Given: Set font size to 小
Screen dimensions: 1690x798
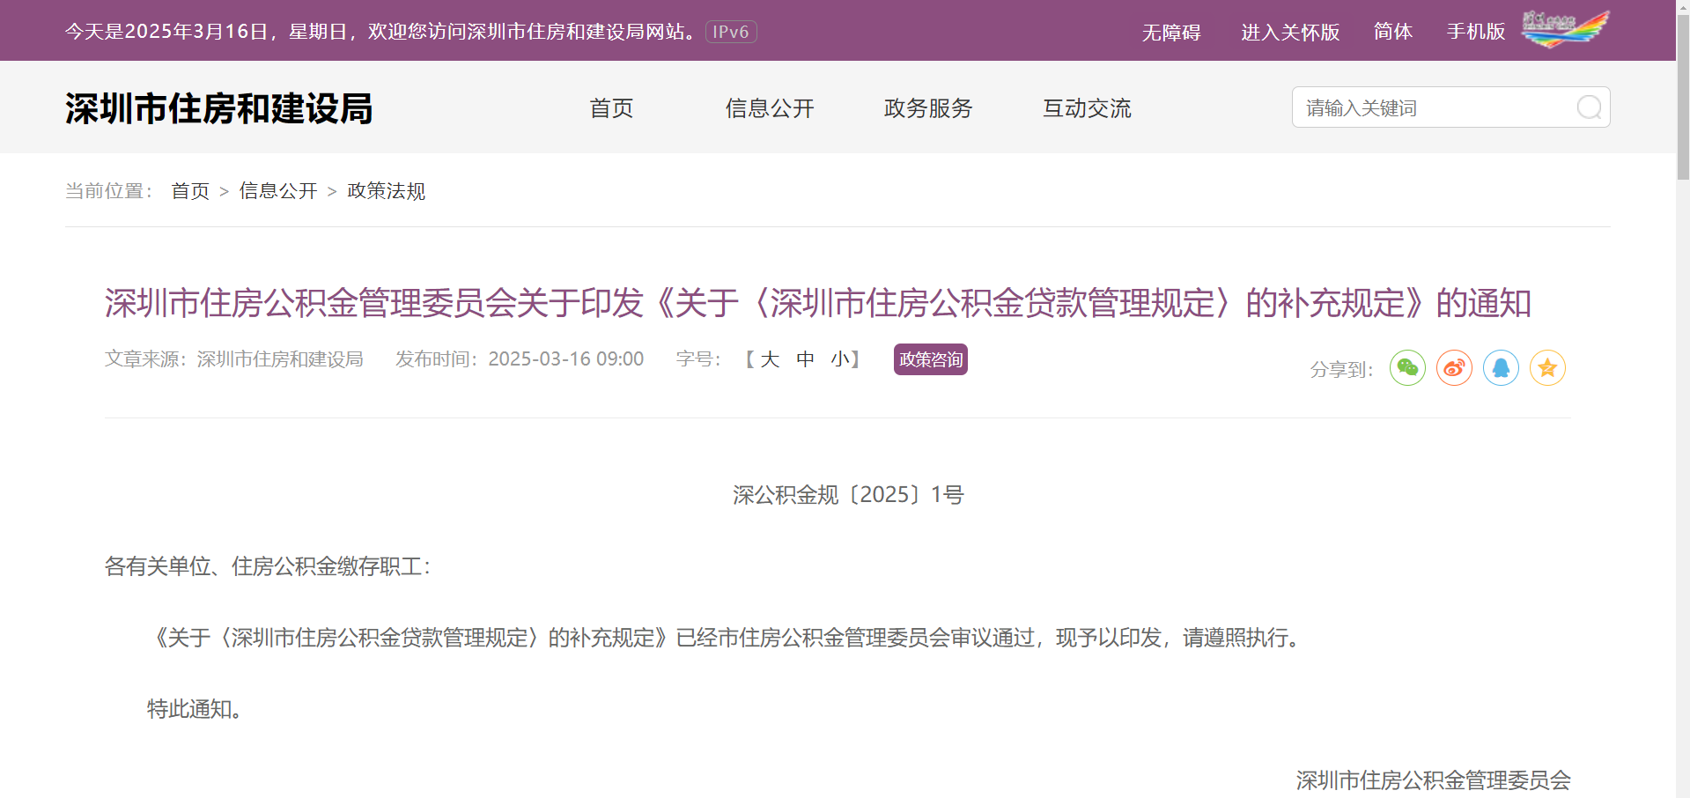Looking at the screenshot, I should 839,359.
